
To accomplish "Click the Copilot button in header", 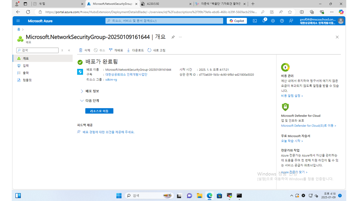I will coord(237,21).
